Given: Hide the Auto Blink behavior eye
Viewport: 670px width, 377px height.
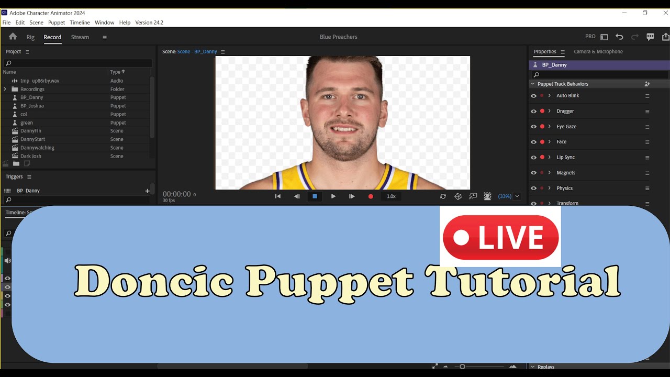Looking at the screenshot, I should (533, 96).
